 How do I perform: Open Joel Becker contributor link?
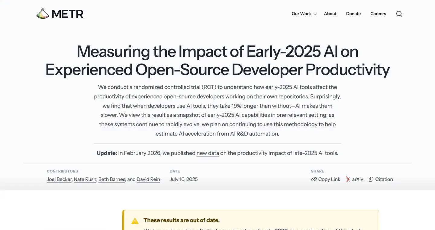point(60,179)
